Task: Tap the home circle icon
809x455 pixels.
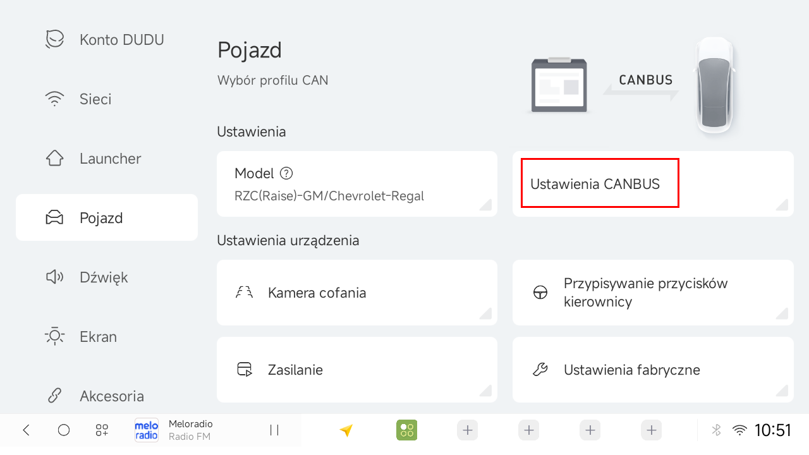Action: click(x=64, y=430)
